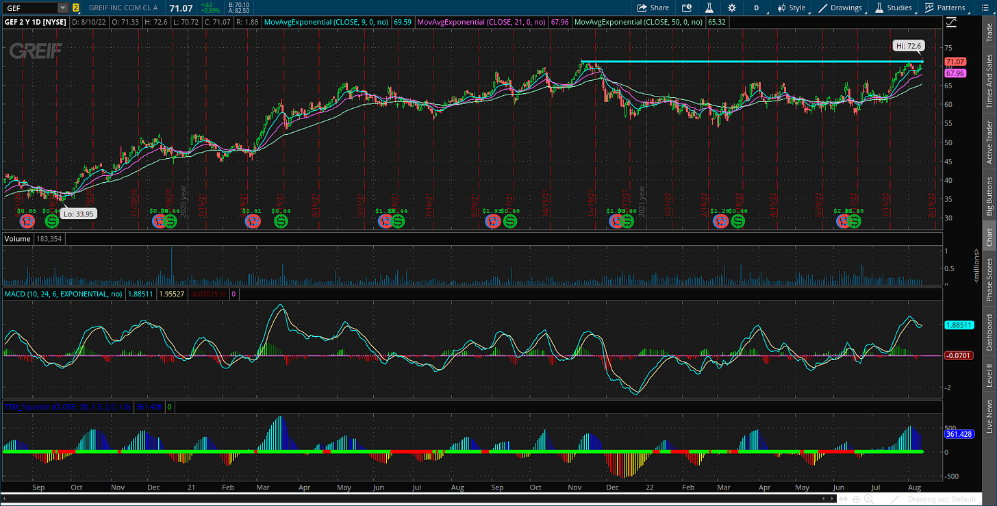The image size is (997, 506).
Task: Open the D time frame selector
Action: pyautogui.click(x=757, y=8)
